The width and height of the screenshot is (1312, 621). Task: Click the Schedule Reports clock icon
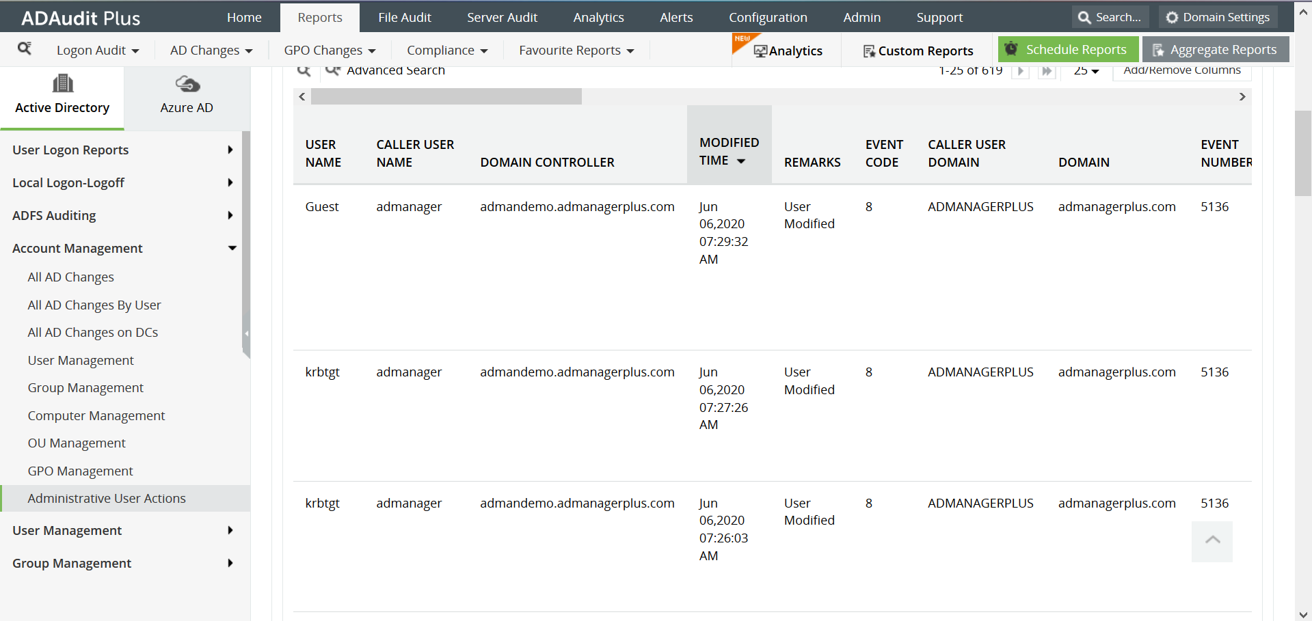pyautogui.click(x=1011, y=49)
